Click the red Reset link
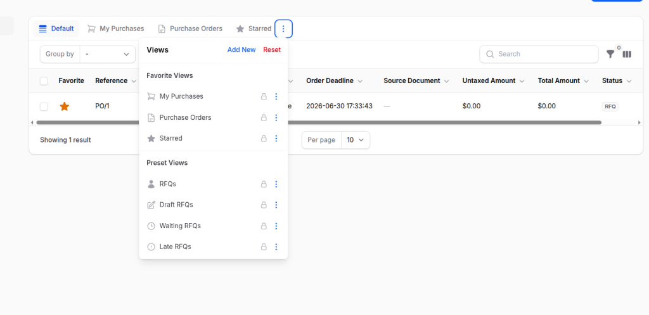Viewport: 649px width, 315px height. [272, 49]
